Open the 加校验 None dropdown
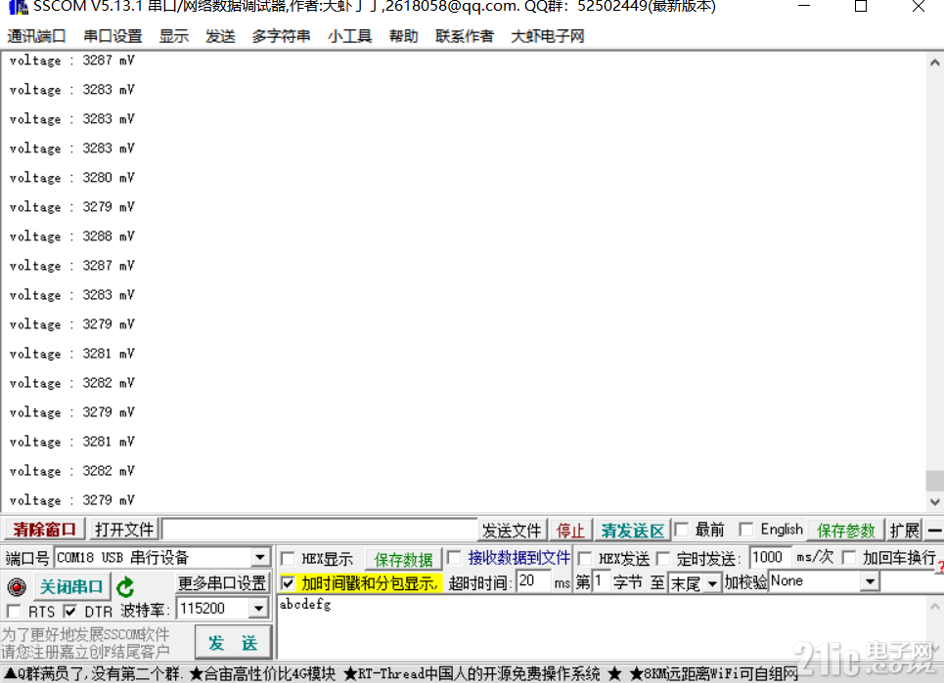 [870, 581]
